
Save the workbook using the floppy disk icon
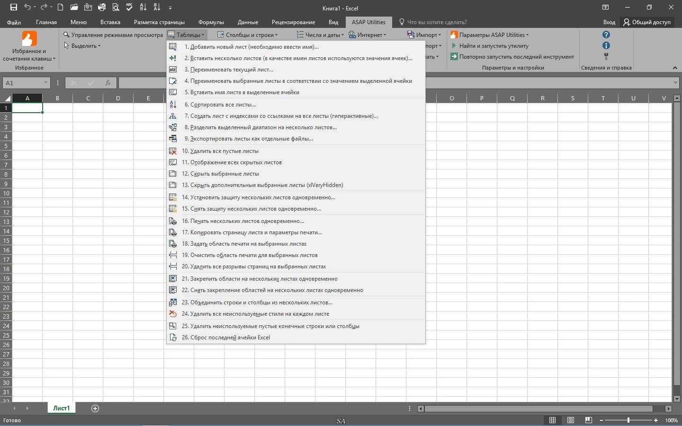13,8
